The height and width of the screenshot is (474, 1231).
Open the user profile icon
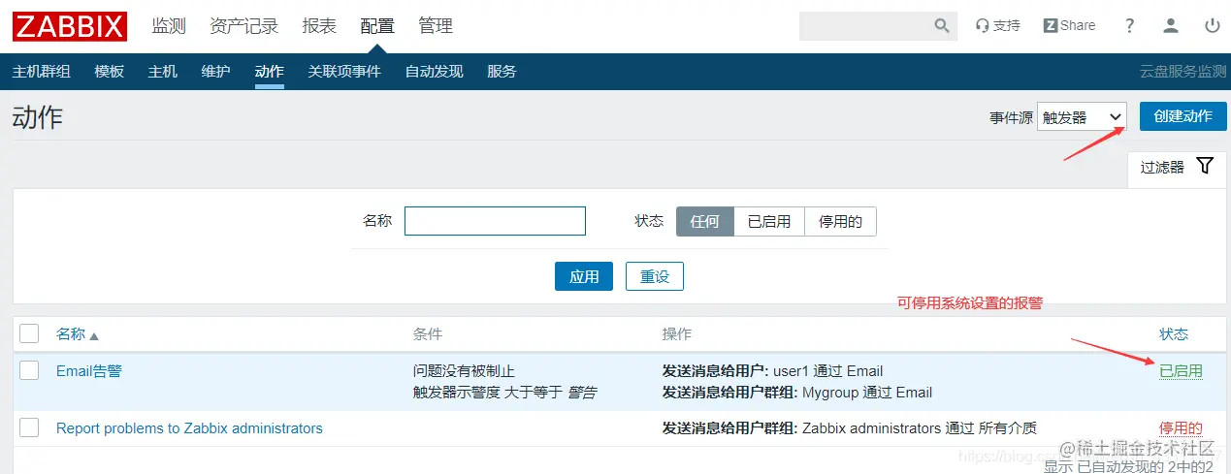click(x=1171, y=26)
